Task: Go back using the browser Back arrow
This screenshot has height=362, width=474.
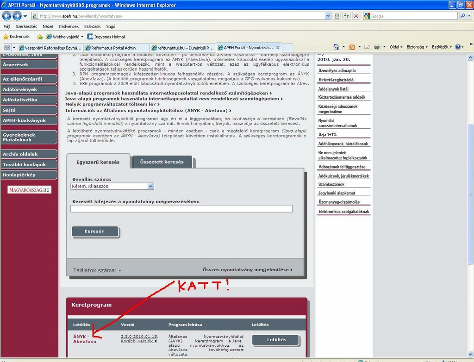Action: click(x=6, y=16)
